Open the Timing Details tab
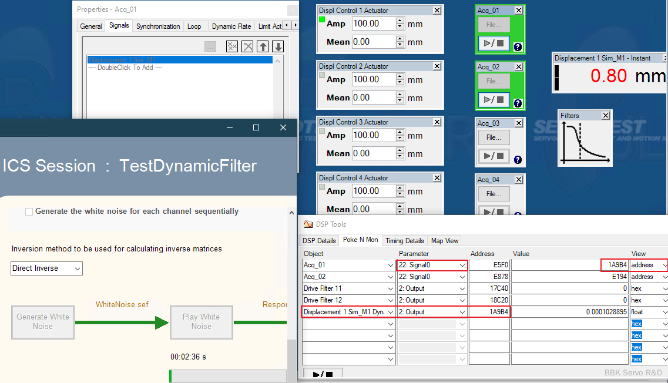The height and width of the screenshot is (383, 668). [404, 240]
